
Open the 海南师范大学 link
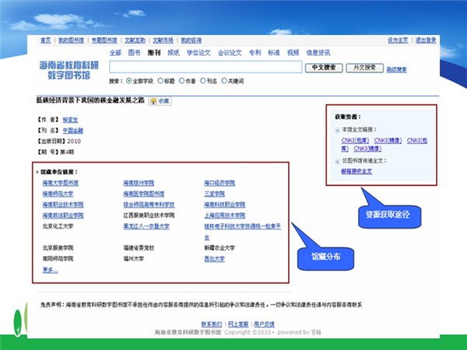58,194
